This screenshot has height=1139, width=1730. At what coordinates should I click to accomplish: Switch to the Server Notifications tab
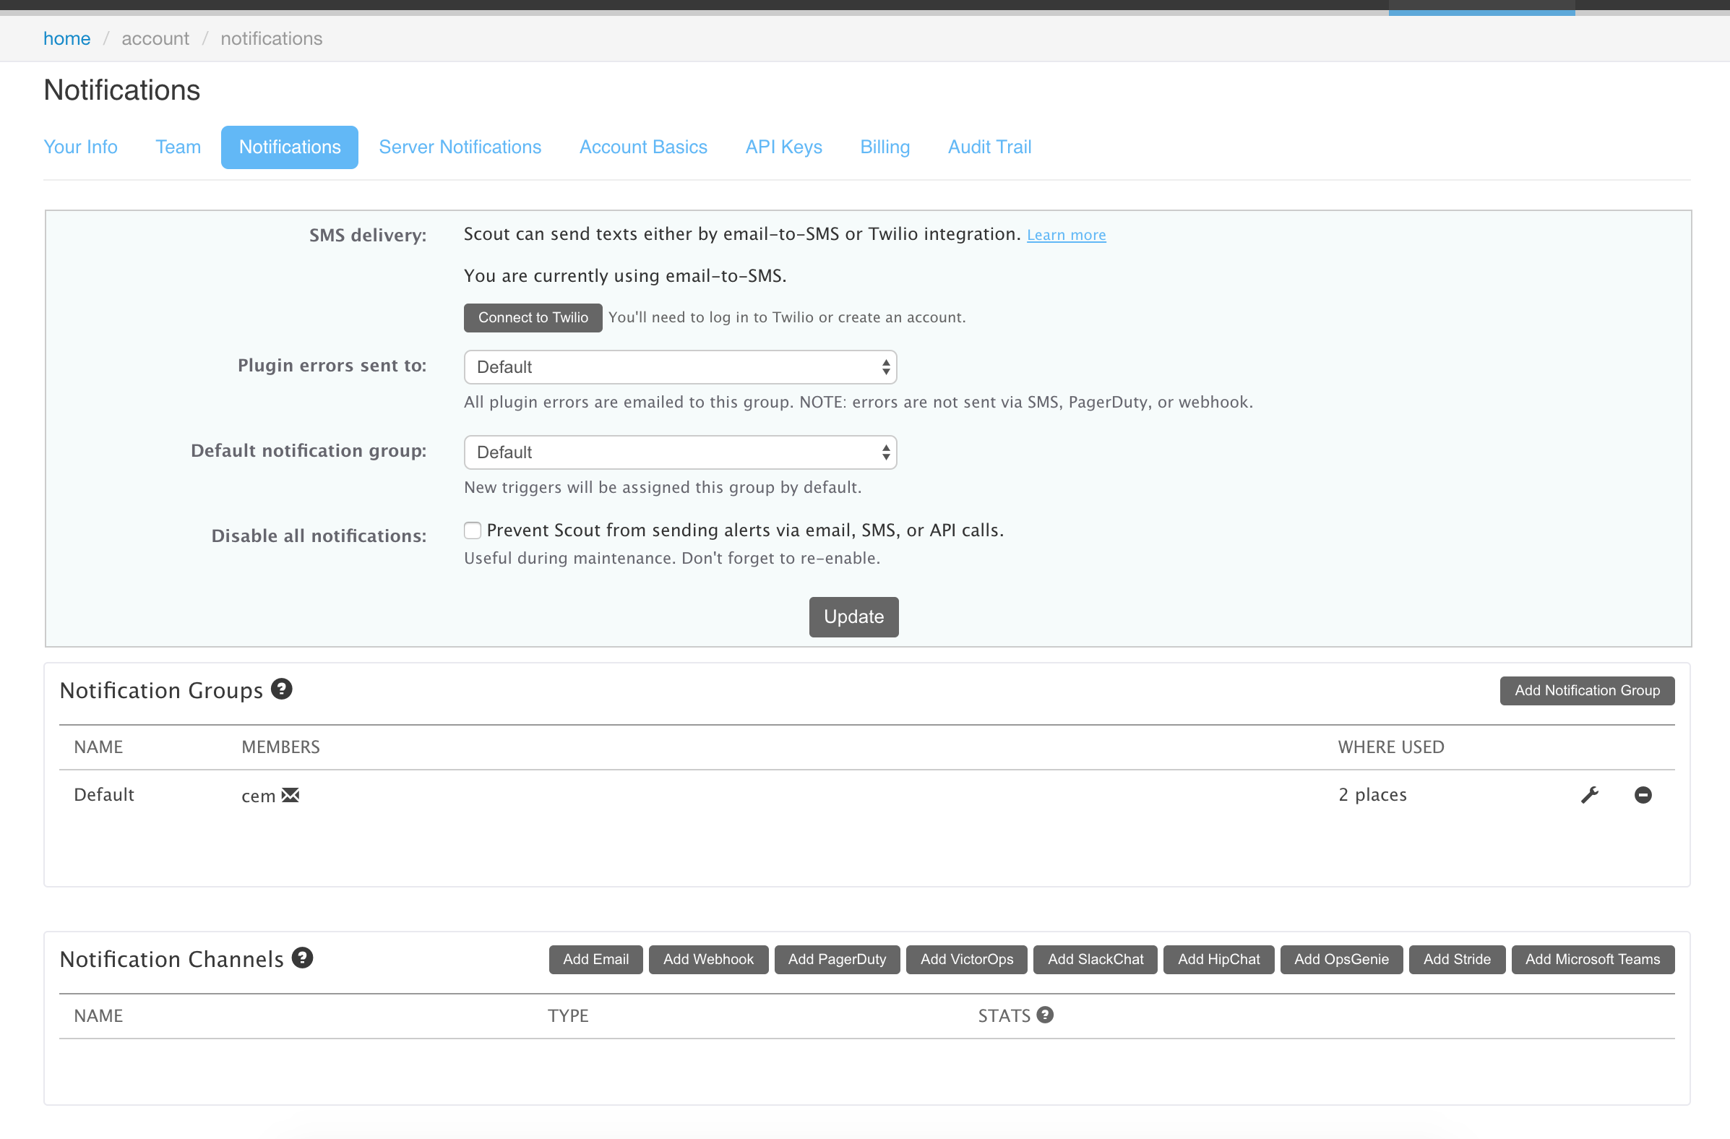[x=460, y=147]
